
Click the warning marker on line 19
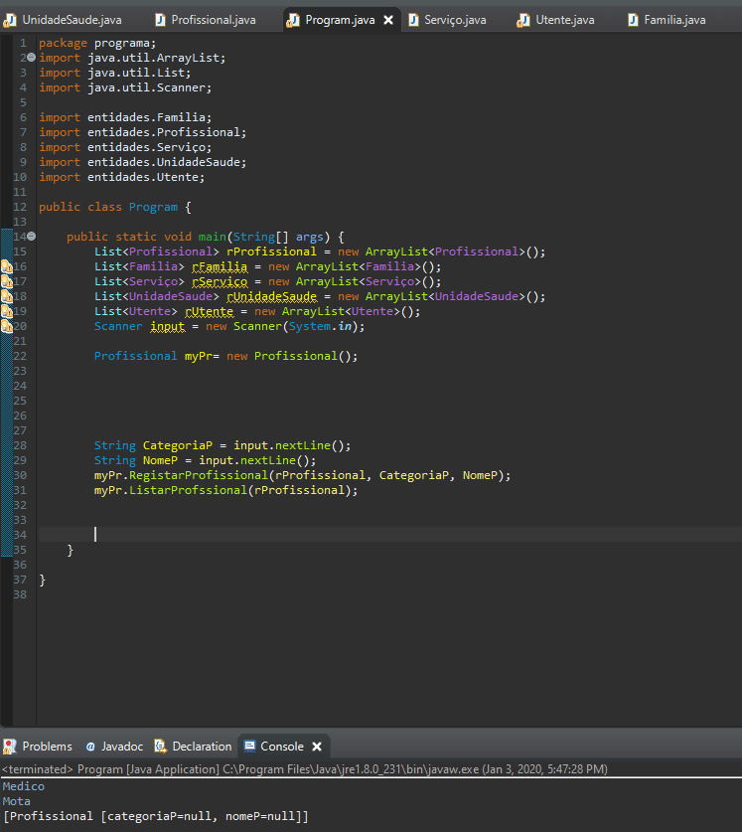click(x=6, y=311)
